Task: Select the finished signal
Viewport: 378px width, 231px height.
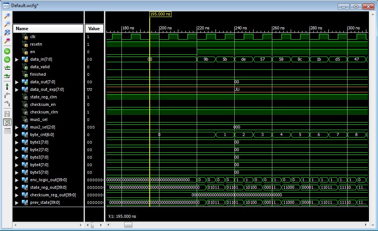Action: coord(38,74)
